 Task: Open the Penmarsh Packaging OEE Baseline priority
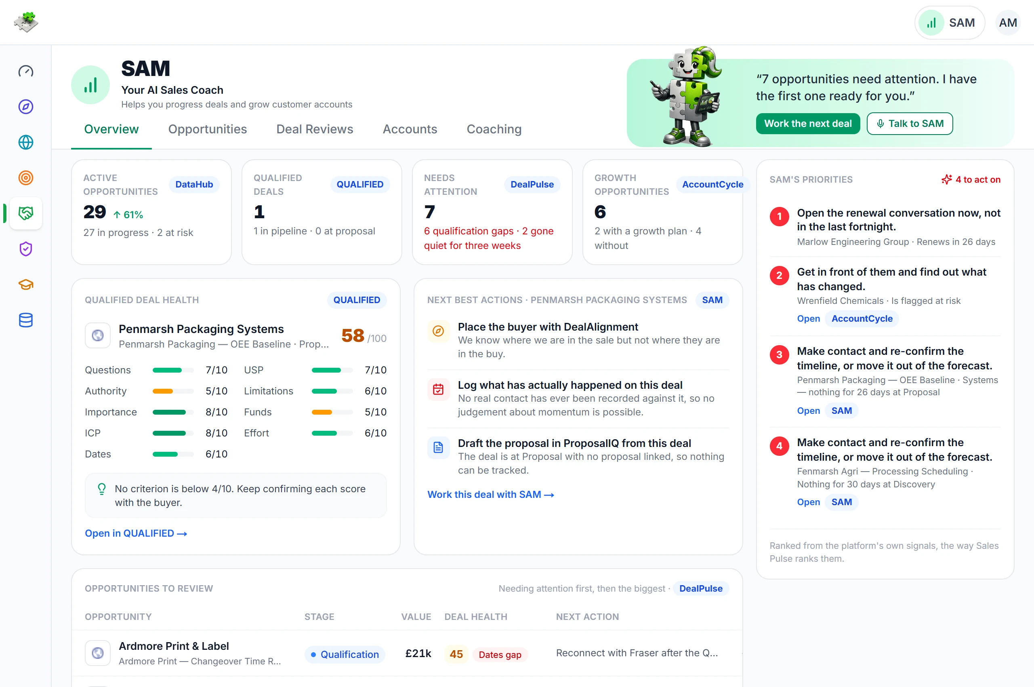point(808,411)
